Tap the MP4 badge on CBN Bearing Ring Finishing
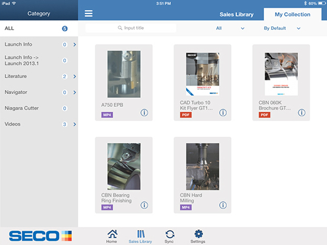 [x=107, y=207]
